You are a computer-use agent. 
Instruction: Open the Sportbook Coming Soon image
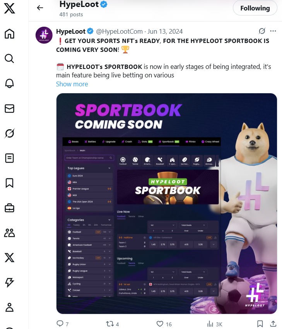pos(167,204)
